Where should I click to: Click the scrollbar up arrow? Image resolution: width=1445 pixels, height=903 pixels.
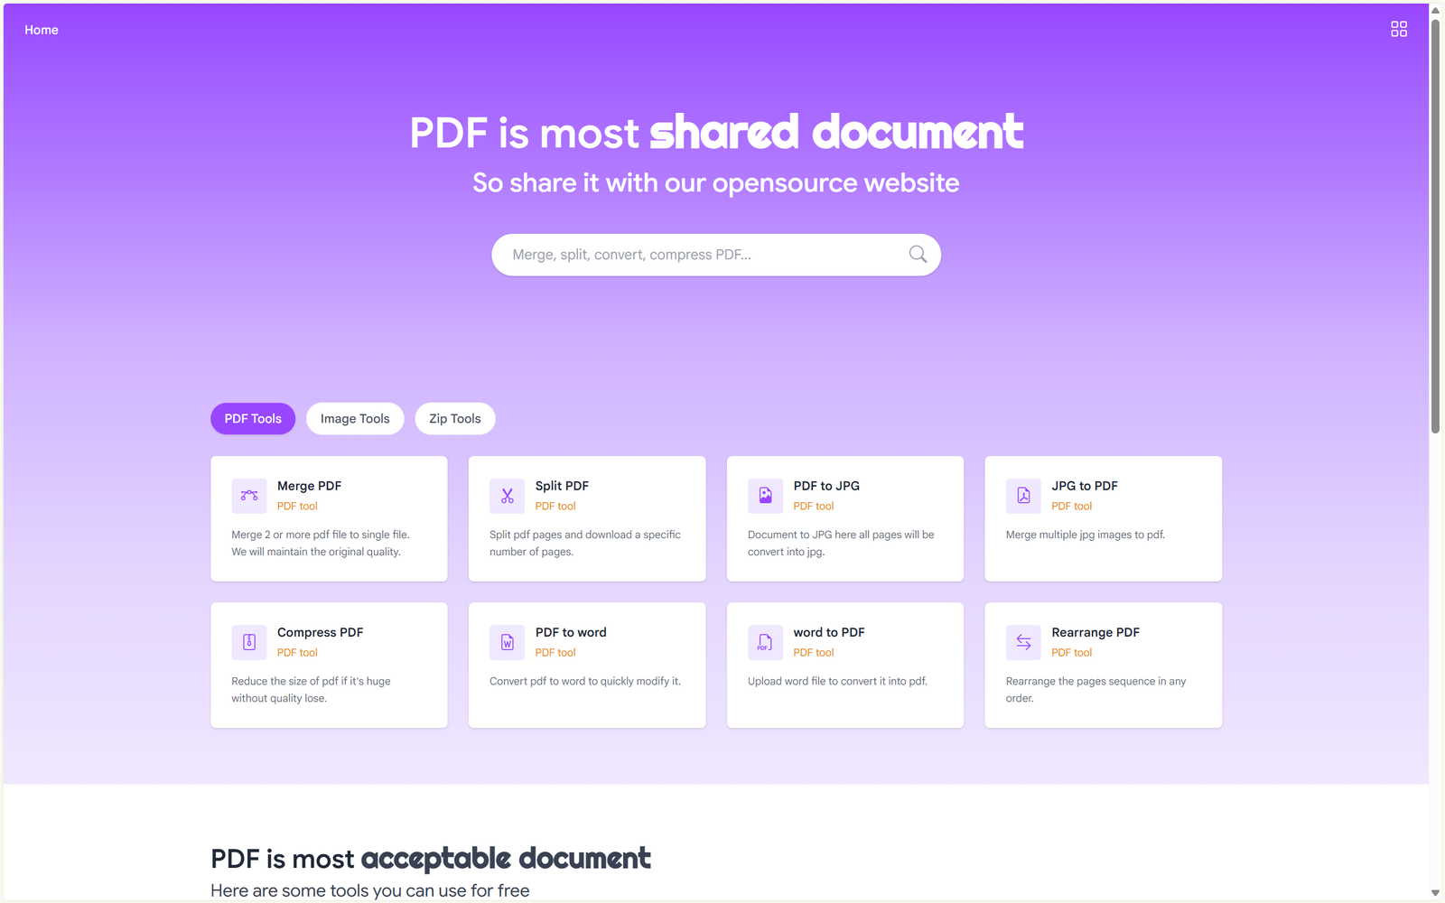click(x=1435, y=9)
